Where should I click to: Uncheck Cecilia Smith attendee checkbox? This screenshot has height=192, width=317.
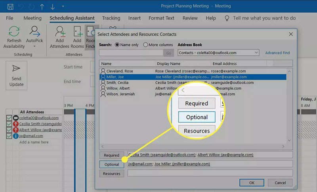[9, 124]
